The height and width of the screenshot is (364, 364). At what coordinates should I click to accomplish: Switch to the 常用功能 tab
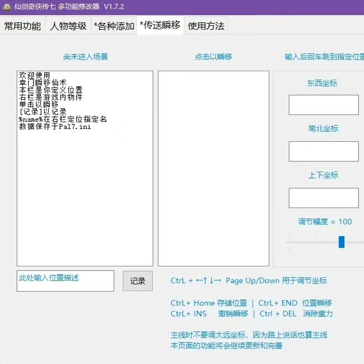point(22,26)
